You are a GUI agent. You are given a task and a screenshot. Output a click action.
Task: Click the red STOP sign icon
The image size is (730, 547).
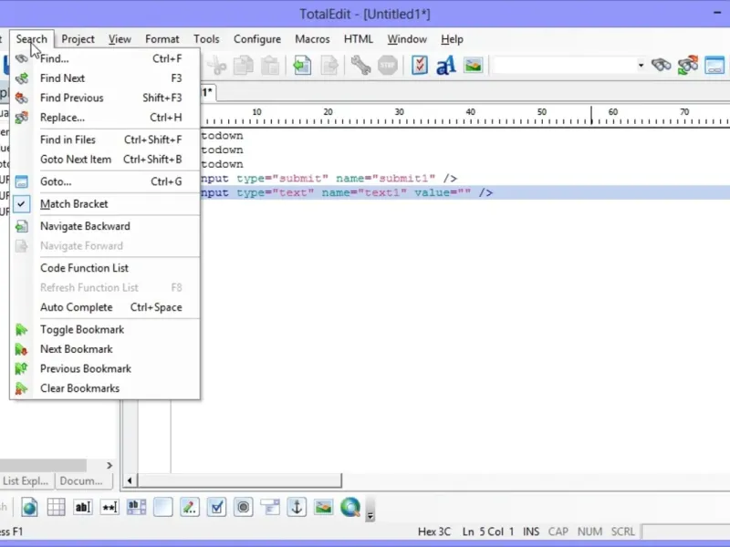click(387, 65)
